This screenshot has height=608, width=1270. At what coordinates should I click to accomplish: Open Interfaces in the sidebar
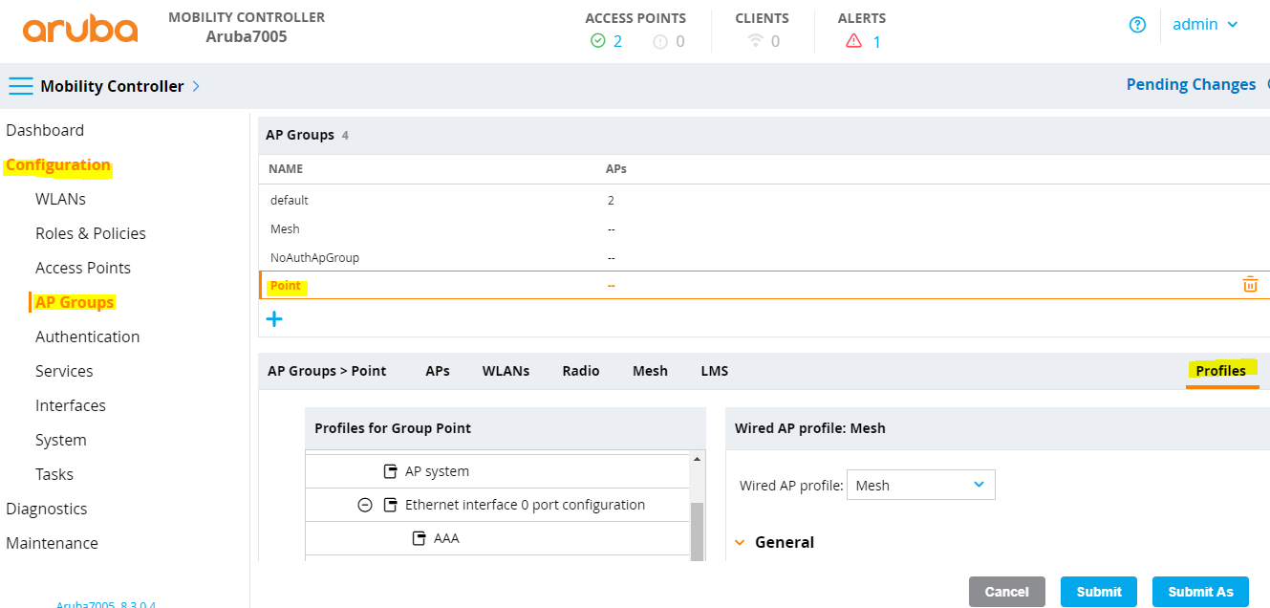click(71, 405)
